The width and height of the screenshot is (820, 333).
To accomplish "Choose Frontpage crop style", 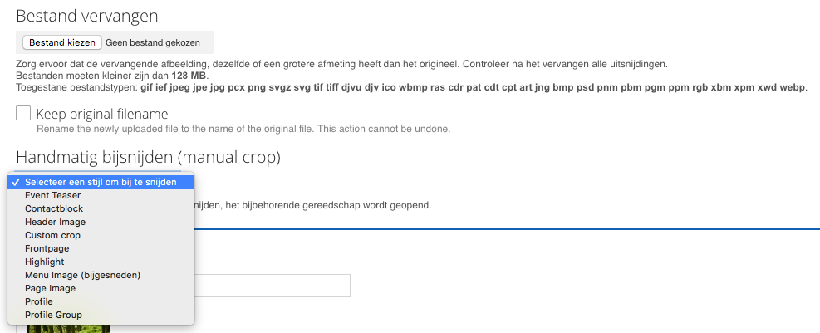I will pyautogui.click(x=47, y=248).
